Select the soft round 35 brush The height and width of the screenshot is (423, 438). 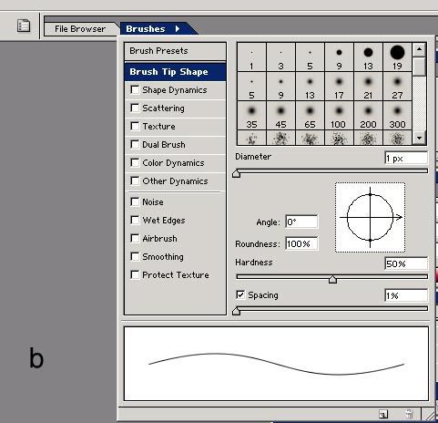[x=251, y=116]
